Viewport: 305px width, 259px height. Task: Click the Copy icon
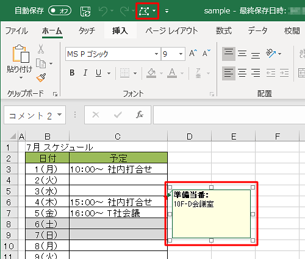click(41, 63)
